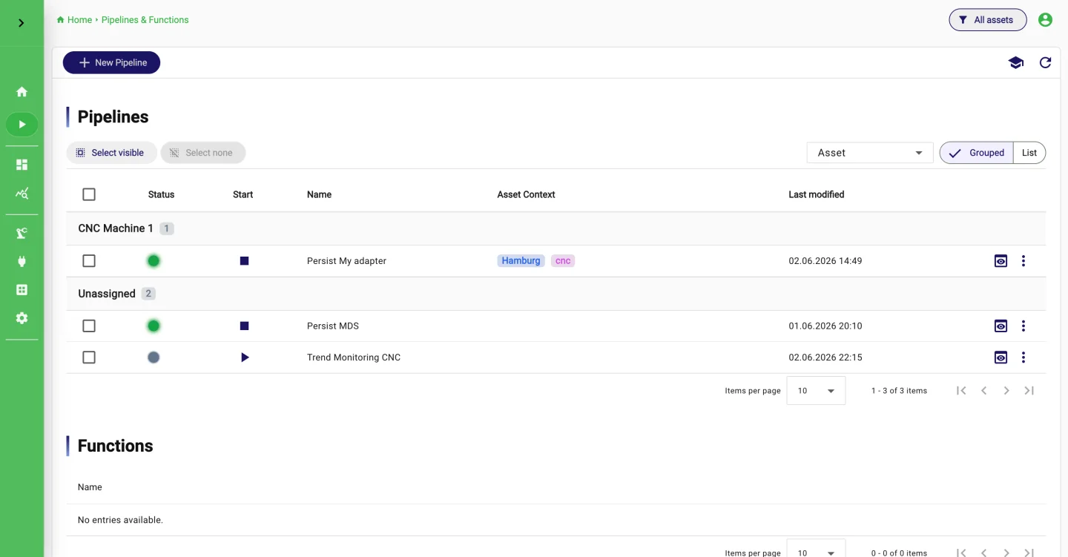Open the Home icon in the sidebar

[22, 92]
